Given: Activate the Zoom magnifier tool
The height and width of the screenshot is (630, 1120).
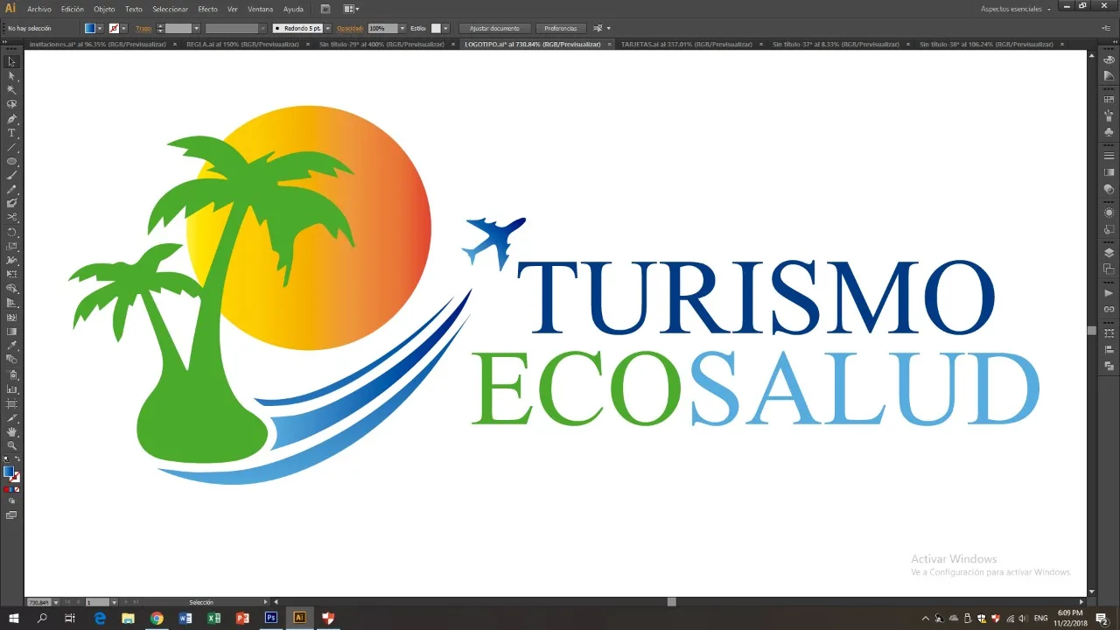Looking at the screenshot, I should [x=11, y=445].
